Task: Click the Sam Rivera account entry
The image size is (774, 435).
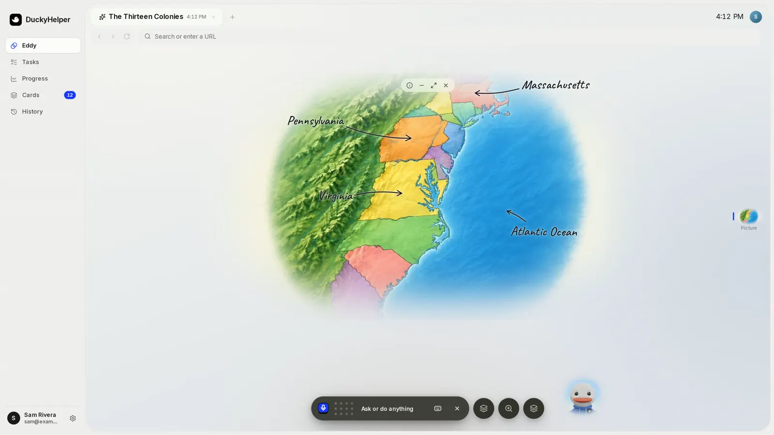Action: tap(34, 418)
